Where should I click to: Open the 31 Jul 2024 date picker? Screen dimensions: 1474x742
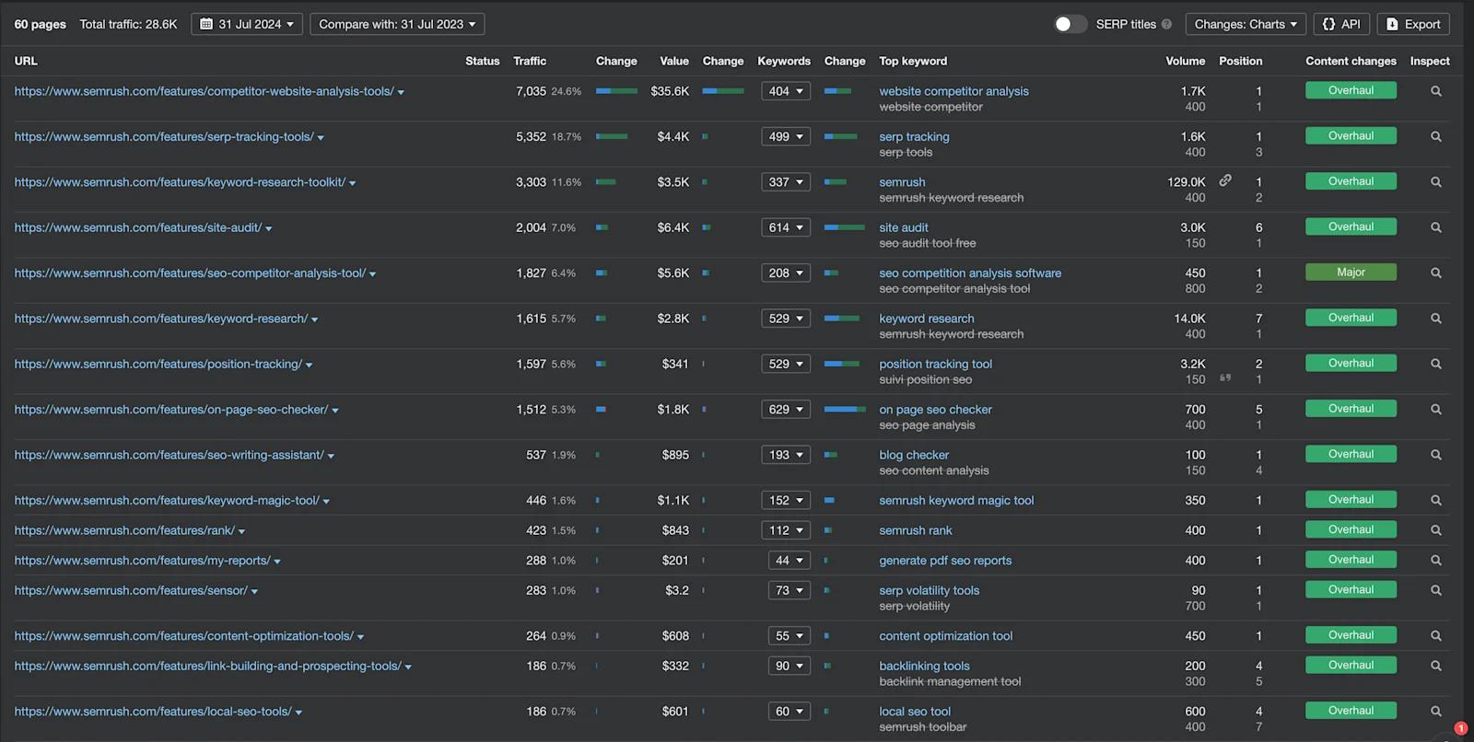pyautogui.click(x=247, y=24)
